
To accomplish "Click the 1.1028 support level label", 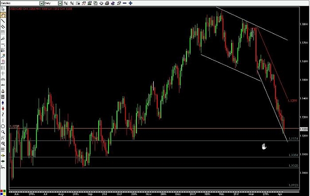I will click(294, 166).
